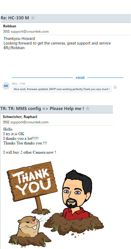131x249 pixels.
Task: Open sender Schweicher, Raphael contact
Action: click(x=20, y=117)
